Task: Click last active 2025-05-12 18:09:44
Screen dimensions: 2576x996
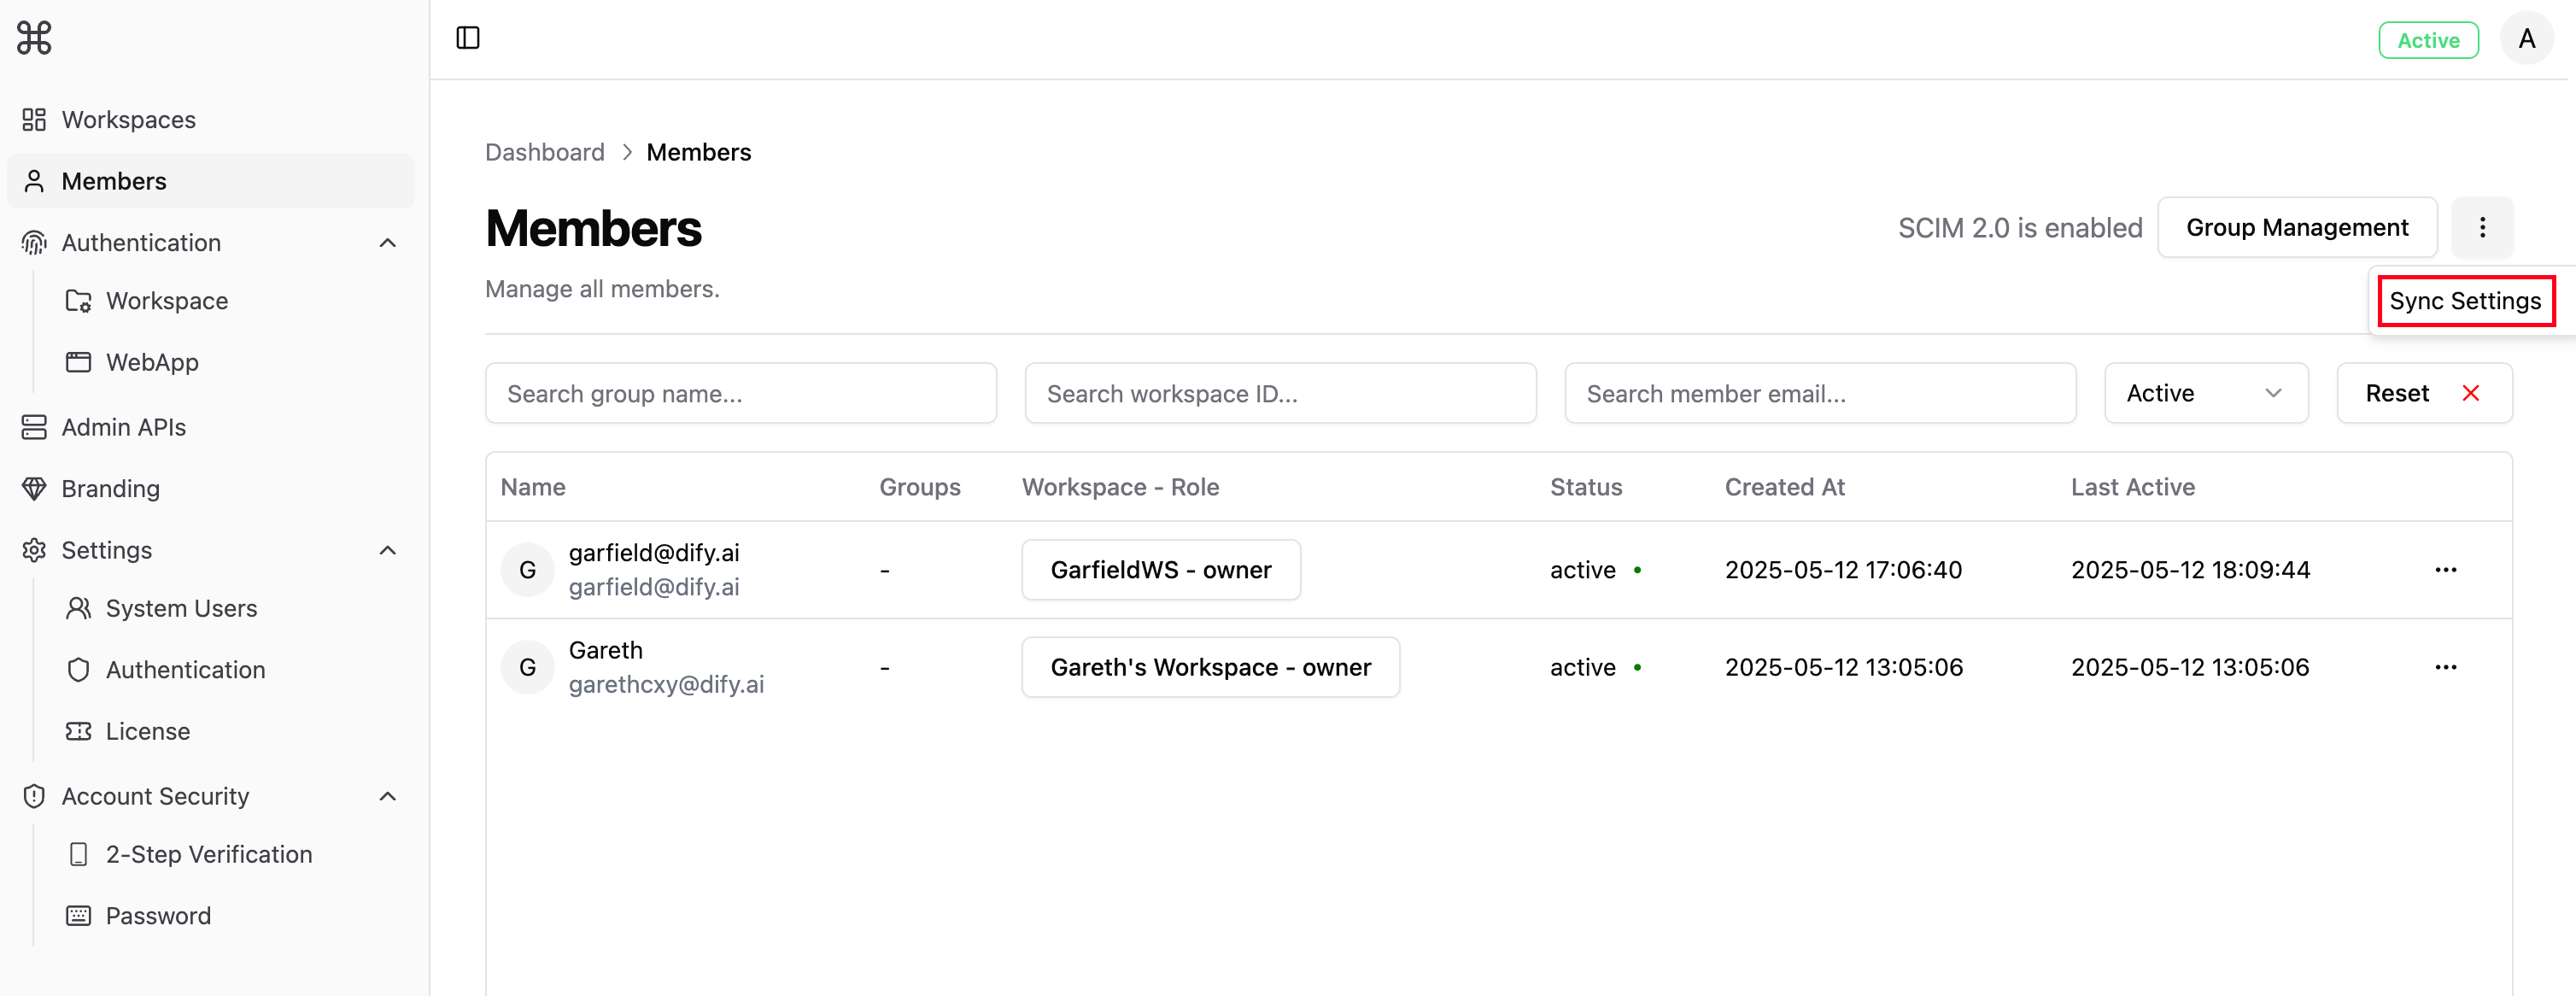Action: pyautogui.click(x=2190, y=570)
